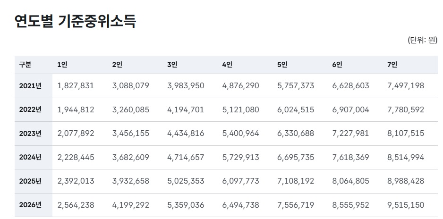Click the 7,108,192 cell

296,181
